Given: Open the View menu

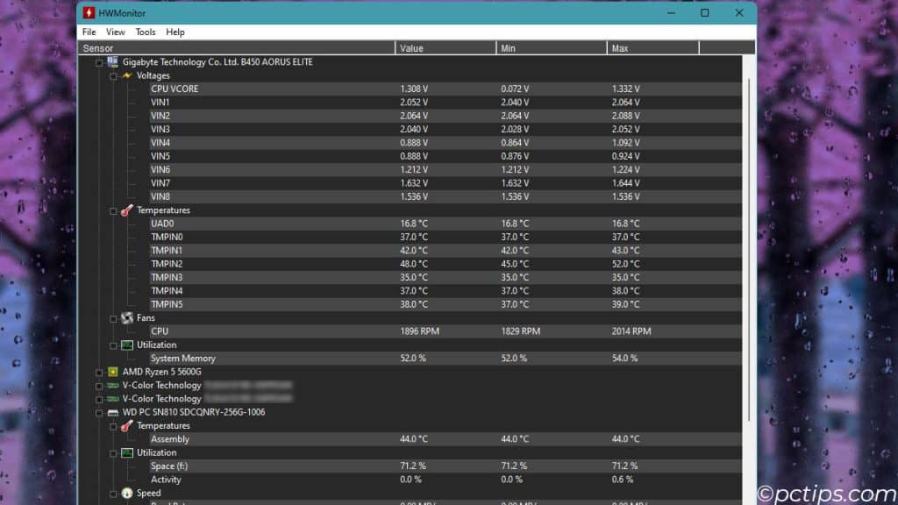Looking at the screenshot, I should click(x=116, y=32).
